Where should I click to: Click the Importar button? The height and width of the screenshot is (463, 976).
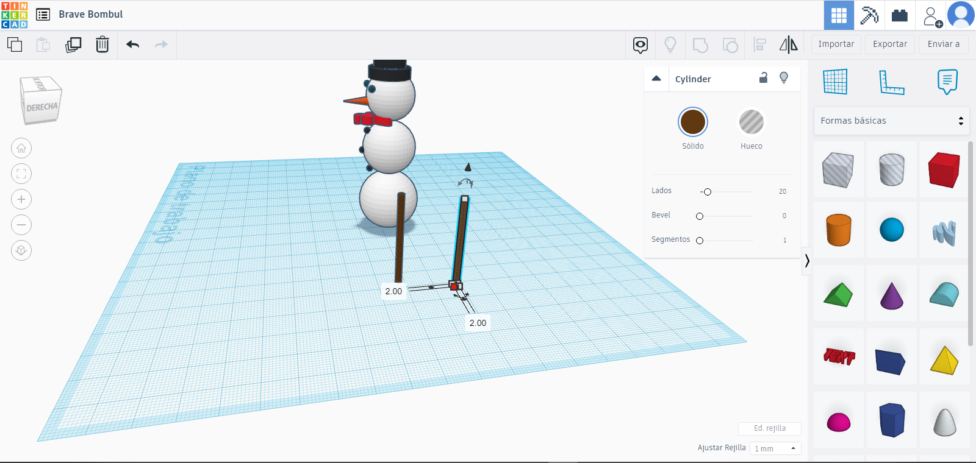836,44
